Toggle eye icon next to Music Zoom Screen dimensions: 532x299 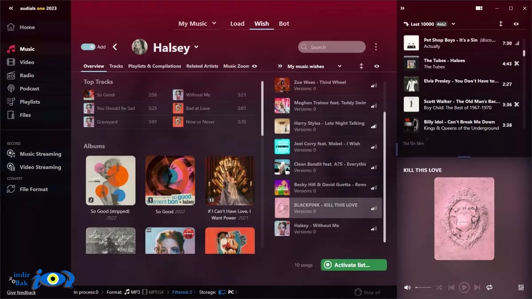click(x=254, y=66)
